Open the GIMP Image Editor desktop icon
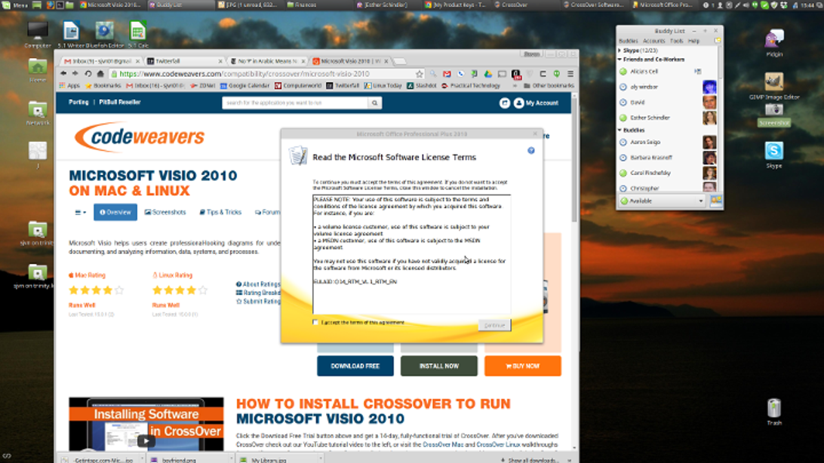Viewport: 824px width, 463px height. [x=774, y=85]
